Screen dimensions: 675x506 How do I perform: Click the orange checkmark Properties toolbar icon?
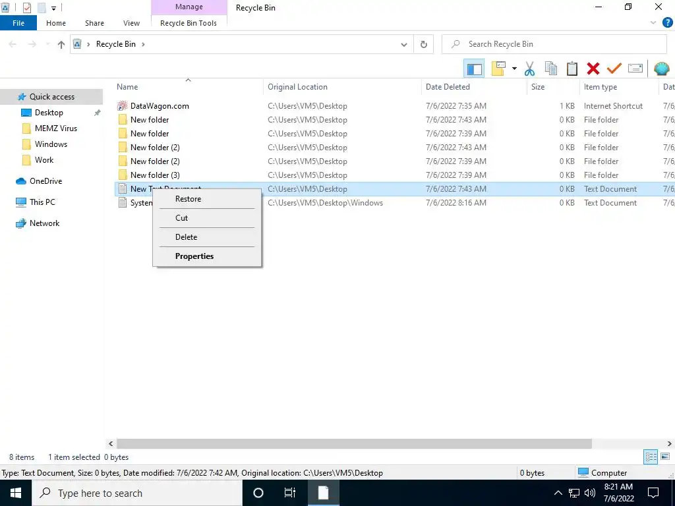(x=614, y=69)
